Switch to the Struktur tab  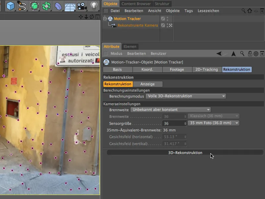pos(162,4)
